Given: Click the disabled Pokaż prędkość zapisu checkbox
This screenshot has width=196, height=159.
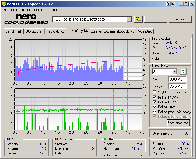Looking at the screenshot, I should [154, 116].
